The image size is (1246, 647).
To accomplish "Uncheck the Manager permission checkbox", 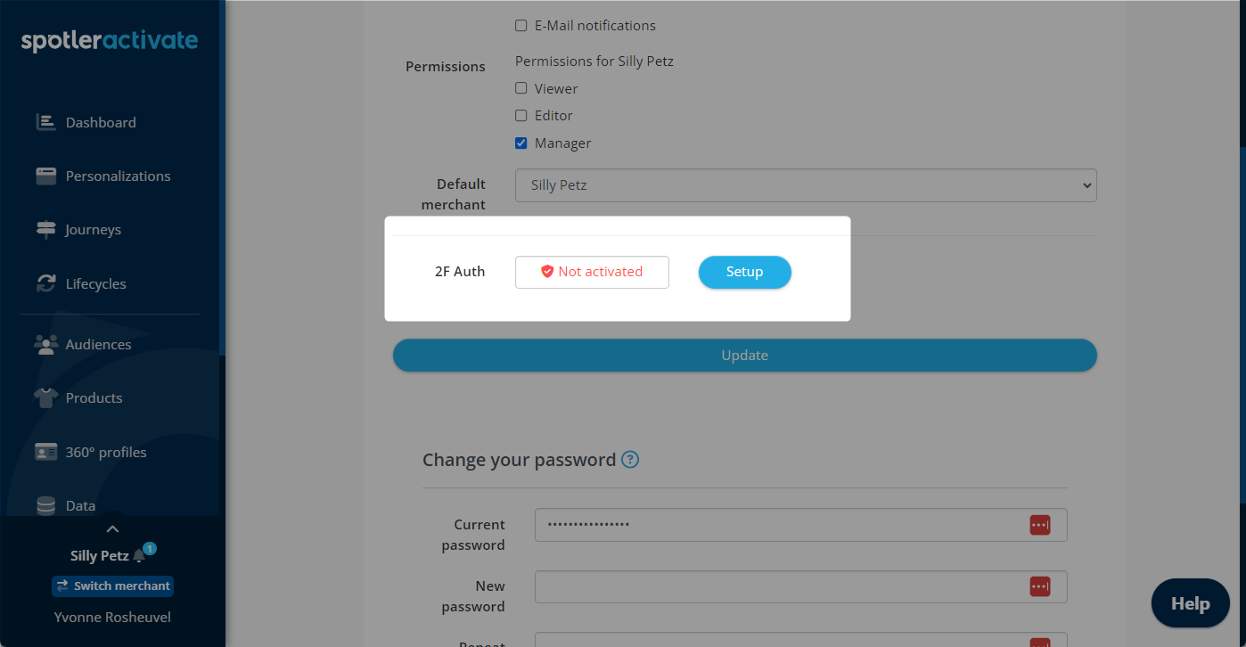I will click(x=521, y=143).
